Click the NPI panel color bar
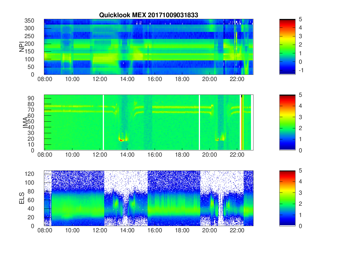 click(x=287, y=47)
